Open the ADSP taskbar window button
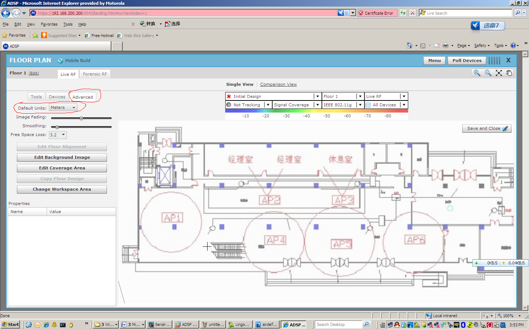Viewport: 529px width, 330px height. (x=294, y=324)
